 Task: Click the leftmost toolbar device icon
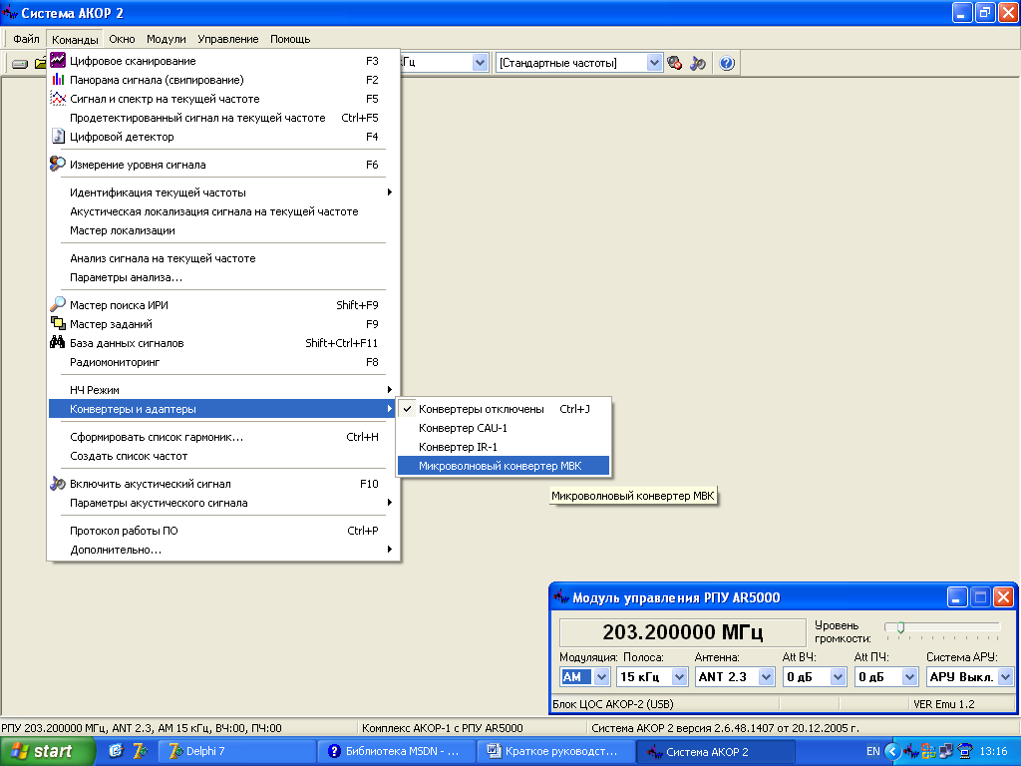pyautogui.click(x=20, y=63)
